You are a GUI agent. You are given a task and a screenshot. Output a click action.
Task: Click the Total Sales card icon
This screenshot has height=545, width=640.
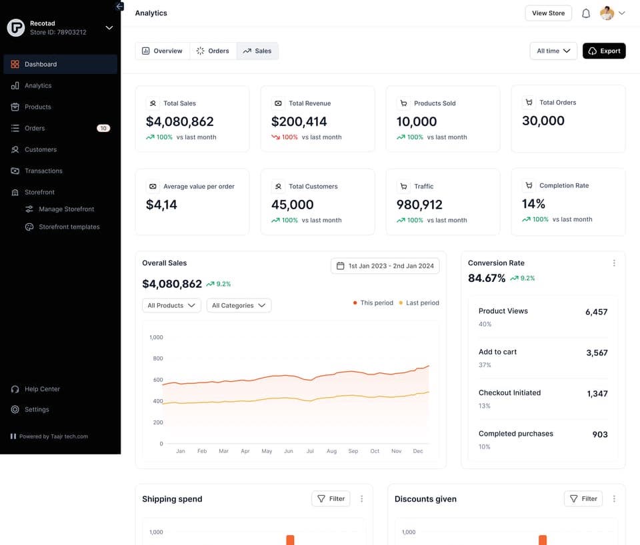(x=153, y=103)
